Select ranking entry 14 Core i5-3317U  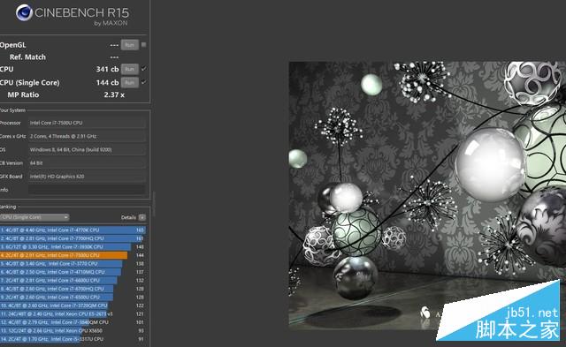tap(73, 339)
